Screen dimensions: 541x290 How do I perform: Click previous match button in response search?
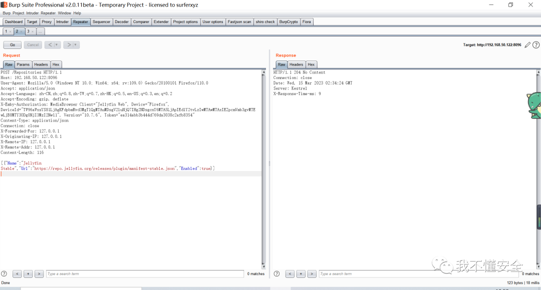(x=290, y=274)
